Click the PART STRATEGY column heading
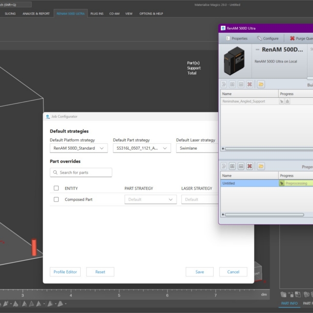Image resolution: width=313 pixels, height=313 pixels. pyautogui.click(x=139, y=188)
